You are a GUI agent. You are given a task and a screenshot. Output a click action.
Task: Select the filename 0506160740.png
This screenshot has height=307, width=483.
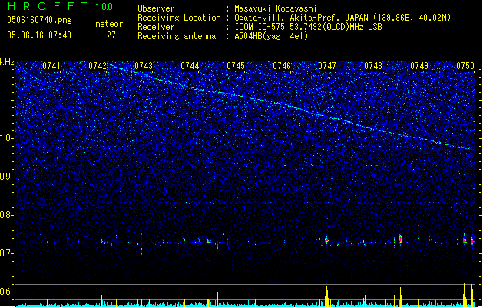pyautogui.click(x=39, y=20)
